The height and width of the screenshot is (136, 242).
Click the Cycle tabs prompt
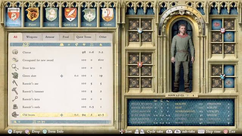(x=149, y=131)
